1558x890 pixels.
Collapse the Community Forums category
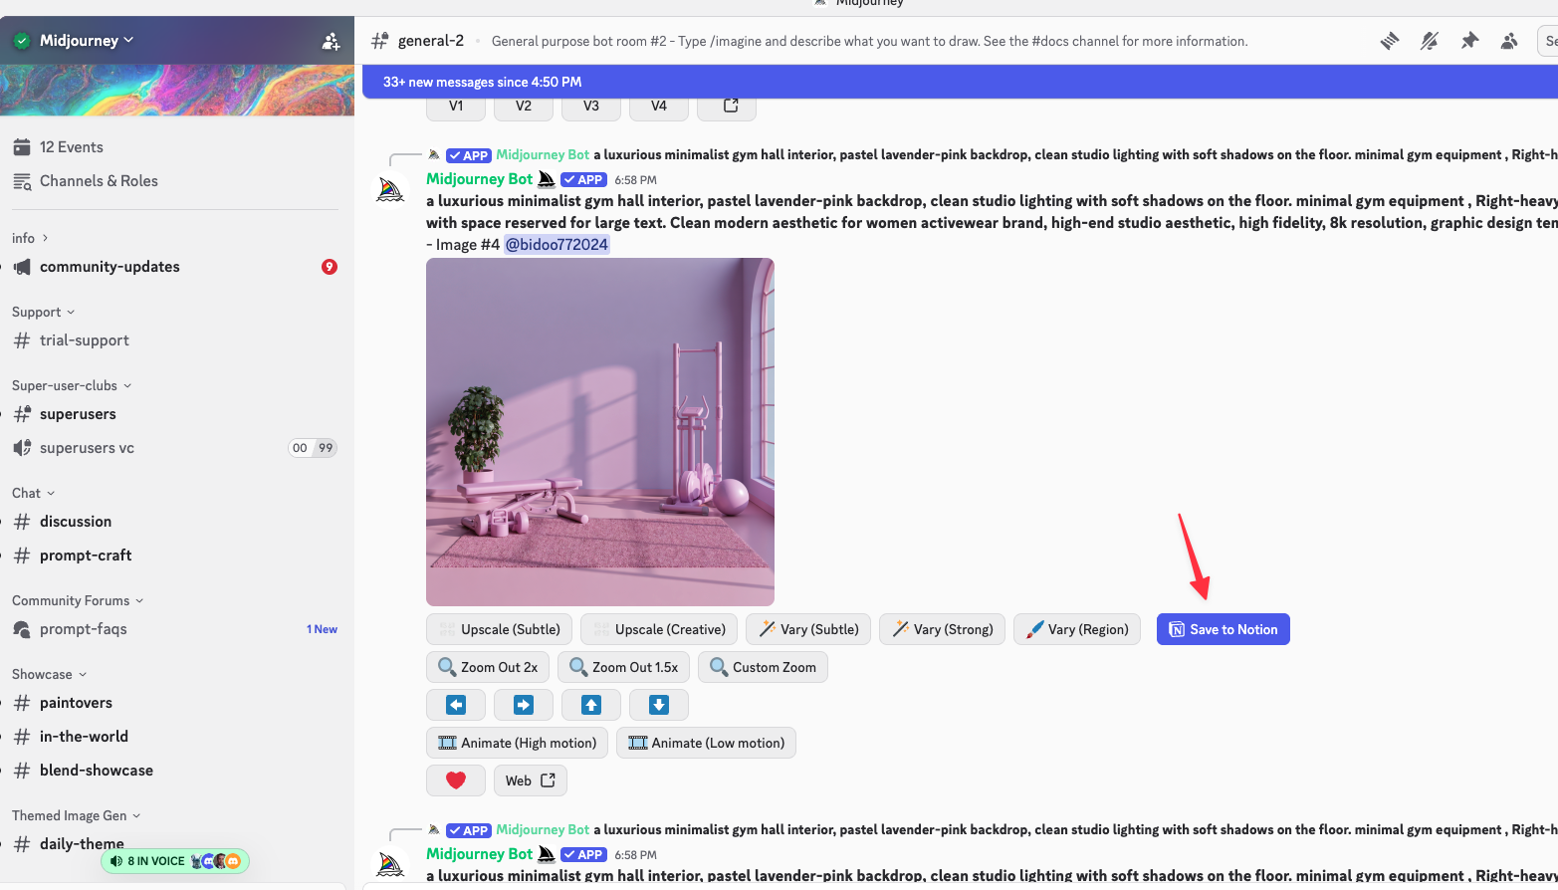tap(78, 600)
